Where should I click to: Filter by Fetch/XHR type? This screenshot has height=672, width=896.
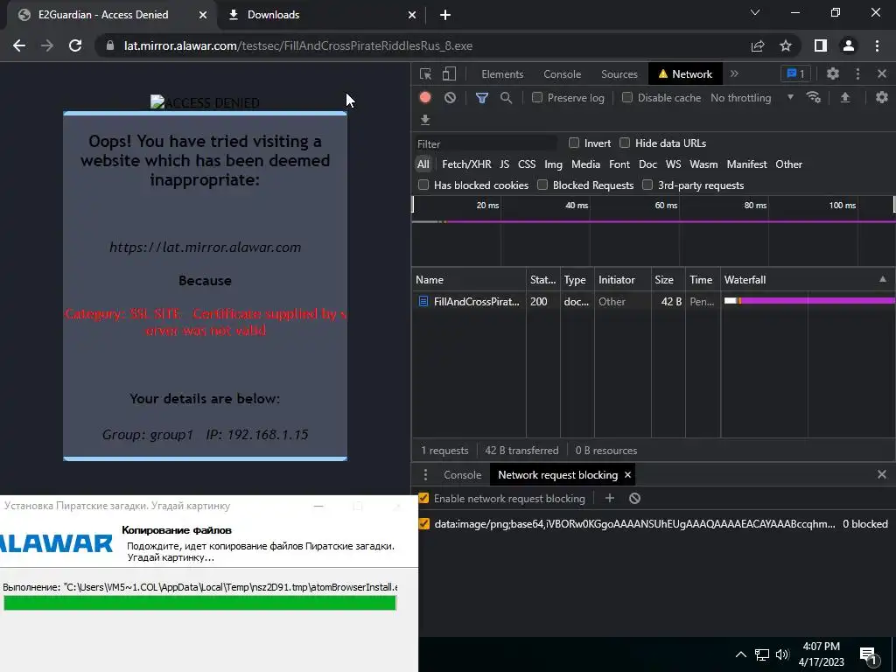coord(466,164)
